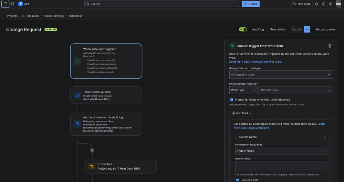
Task: Click the Change Request rule title
Action: [x=24, y=29]
